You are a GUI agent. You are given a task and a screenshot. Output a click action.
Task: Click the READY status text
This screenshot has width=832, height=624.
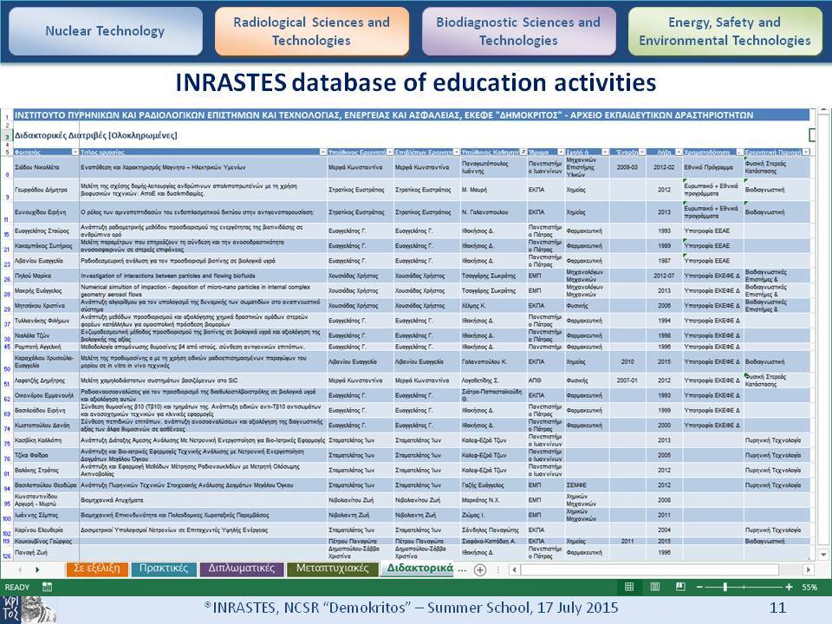pyautogui.click(x=17, y=588)
